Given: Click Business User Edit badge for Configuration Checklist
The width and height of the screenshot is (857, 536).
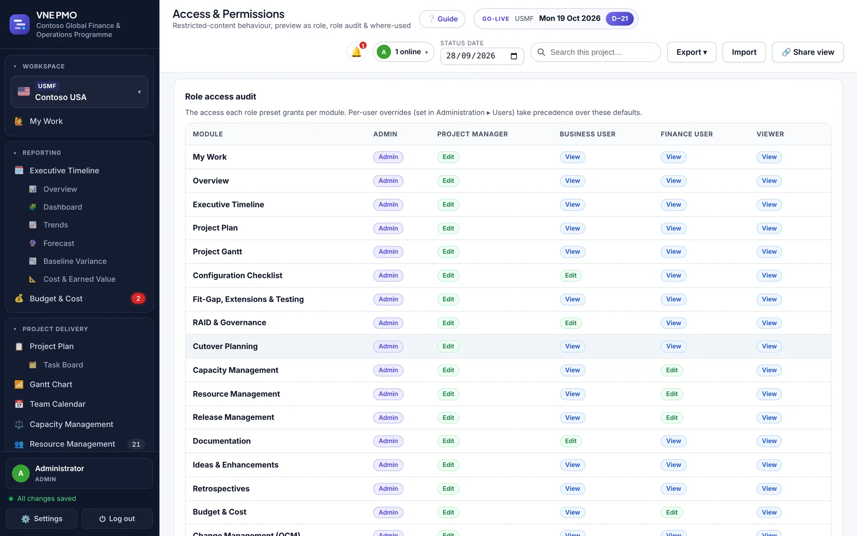Looking at the screenshot, I should tap(571, 276).
